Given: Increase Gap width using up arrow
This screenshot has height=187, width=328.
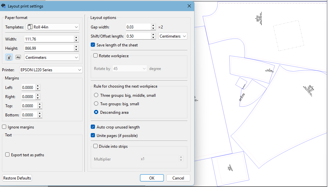Looking at the screenshot, I should (x=153, y=25).
